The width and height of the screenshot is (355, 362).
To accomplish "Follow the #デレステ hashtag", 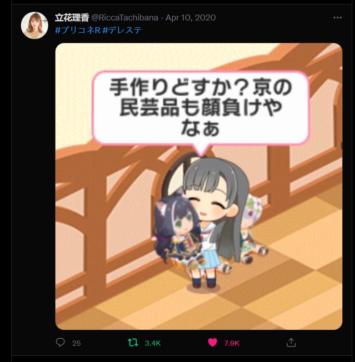I will (x=122, y=30).
